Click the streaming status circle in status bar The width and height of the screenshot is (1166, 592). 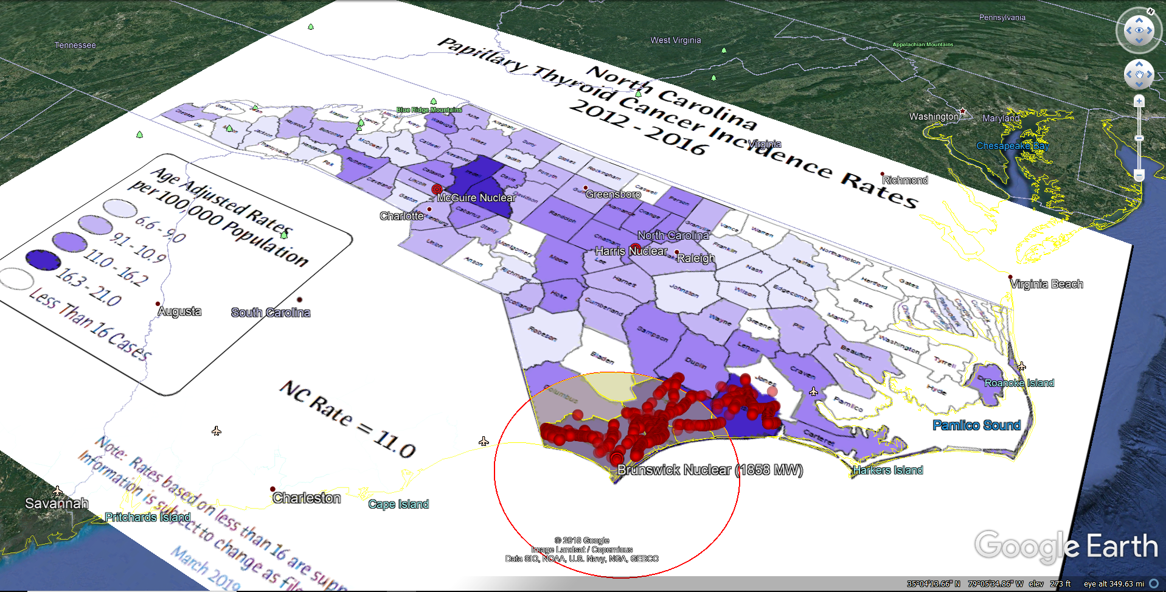[1153, 583]
